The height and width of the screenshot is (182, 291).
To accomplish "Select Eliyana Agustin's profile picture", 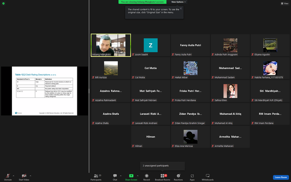I will click(270, 45).
